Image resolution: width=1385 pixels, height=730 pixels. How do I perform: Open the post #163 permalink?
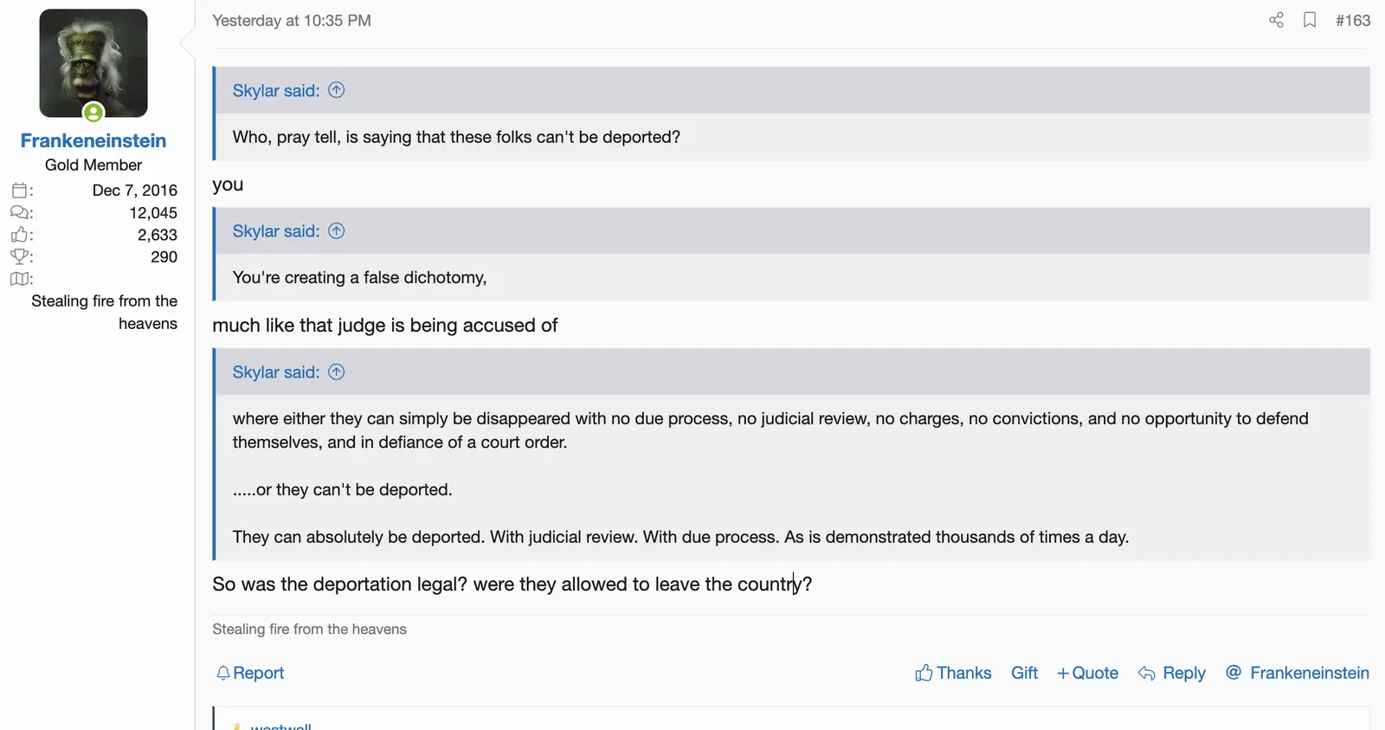coord(1353,20)
